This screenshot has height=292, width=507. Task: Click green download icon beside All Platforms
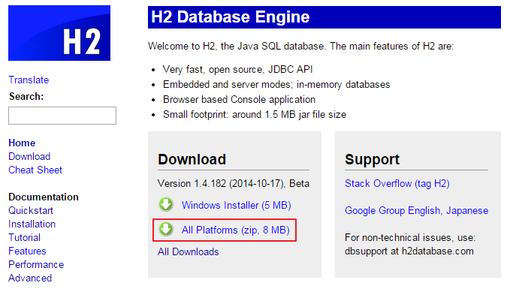point(166,229)
